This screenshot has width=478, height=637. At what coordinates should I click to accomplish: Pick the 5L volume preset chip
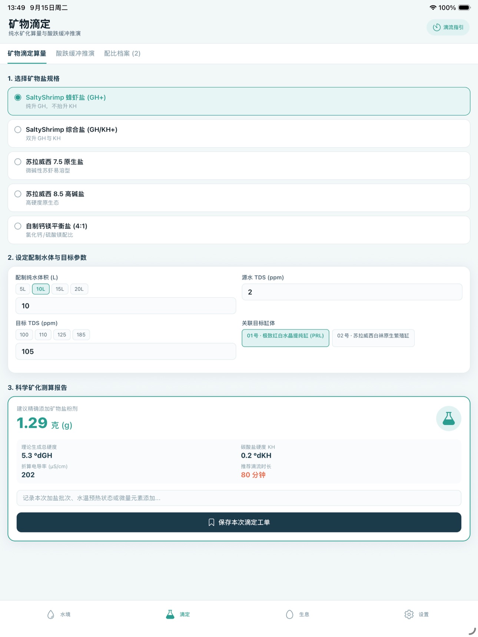(23, 289)
